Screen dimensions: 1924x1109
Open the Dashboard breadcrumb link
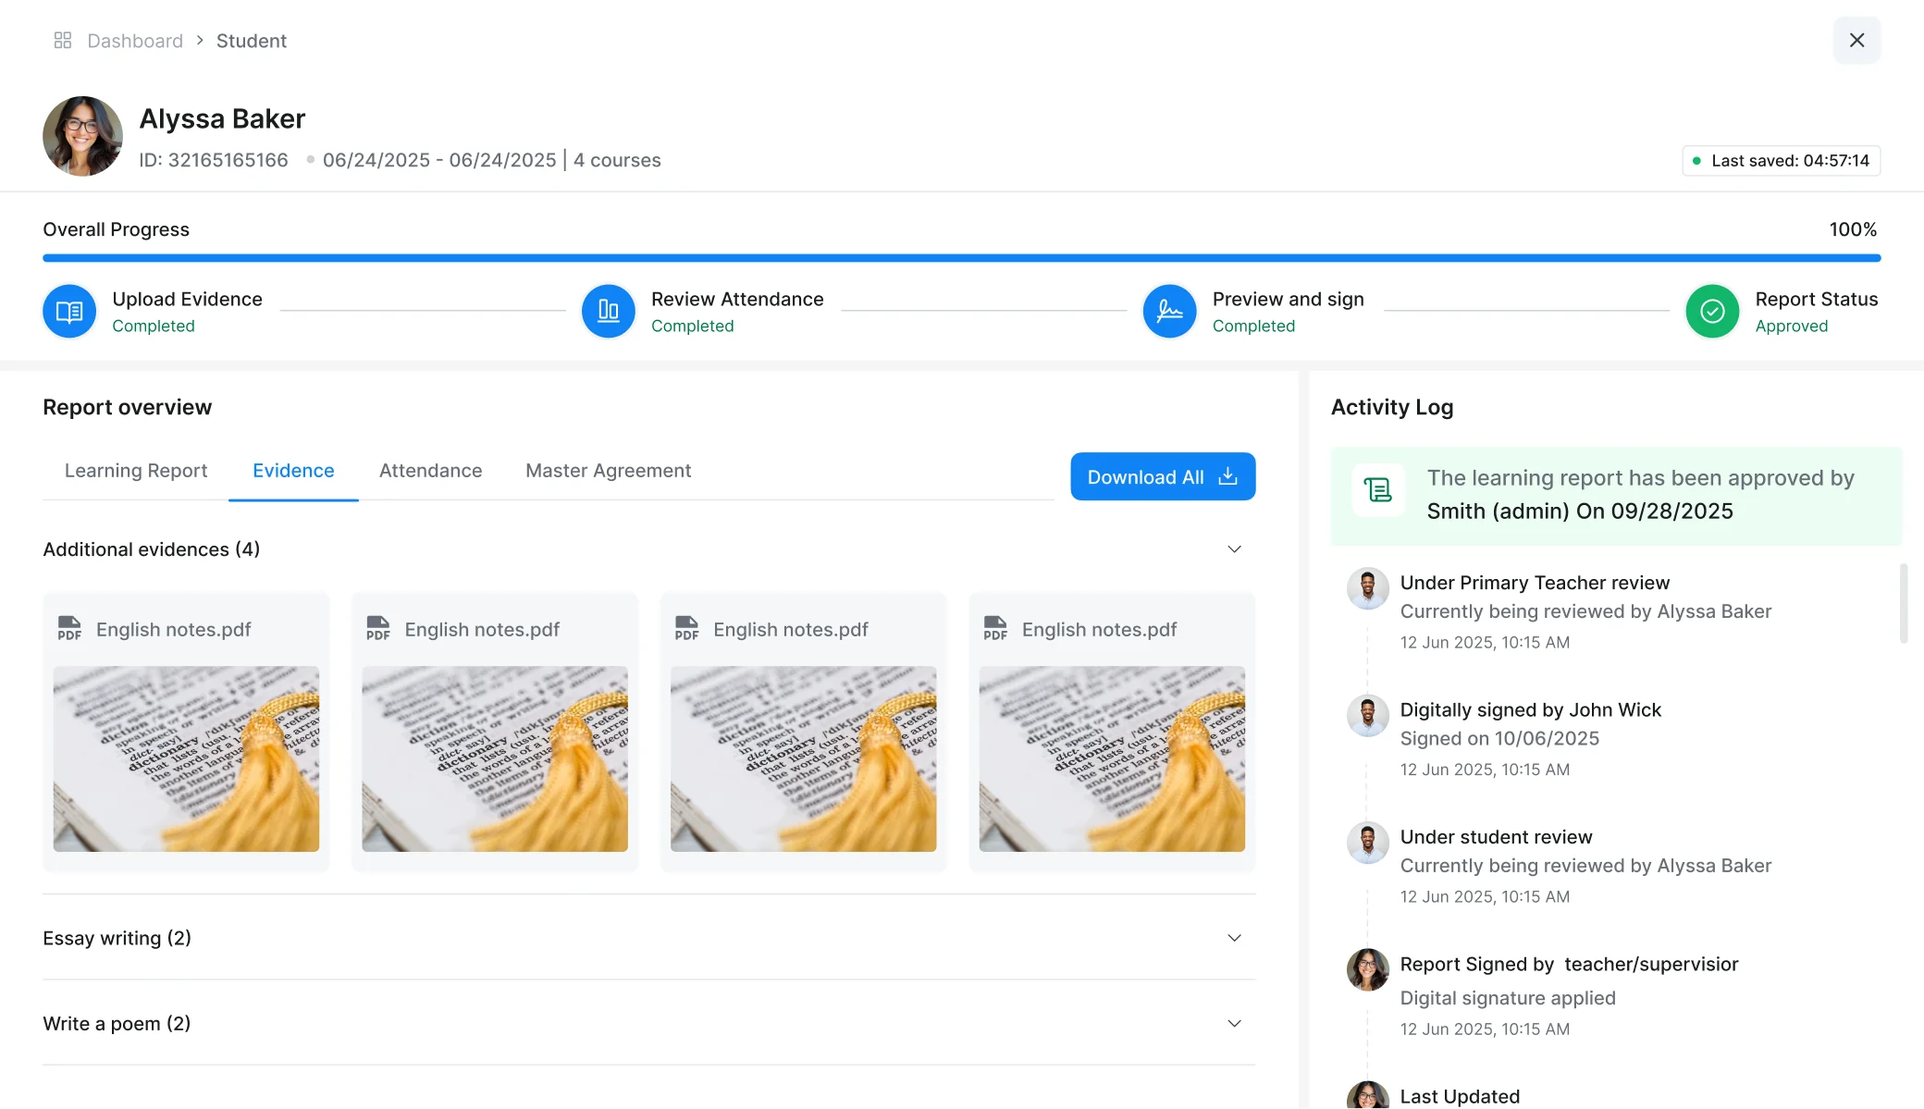pyautogui.click(x=135, y=41)
